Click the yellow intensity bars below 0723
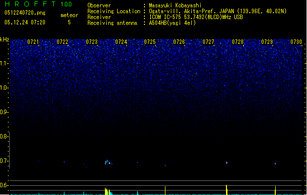307x195 pixels. click(107, 191)
